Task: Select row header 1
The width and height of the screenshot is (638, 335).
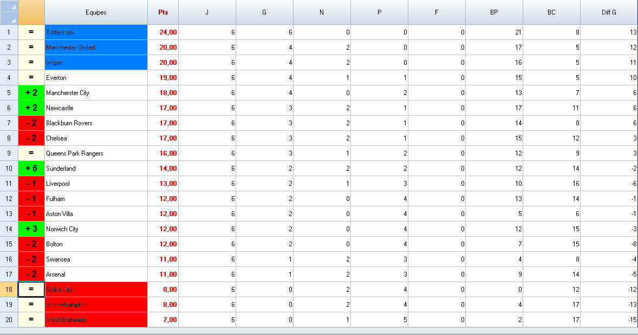Action: tap(9, 32)
